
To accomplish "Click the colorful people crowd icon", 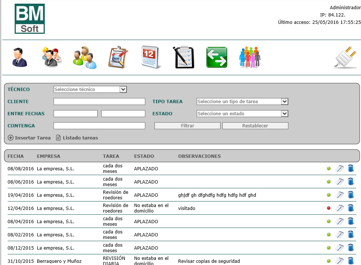I will click(x=249, y=57).
